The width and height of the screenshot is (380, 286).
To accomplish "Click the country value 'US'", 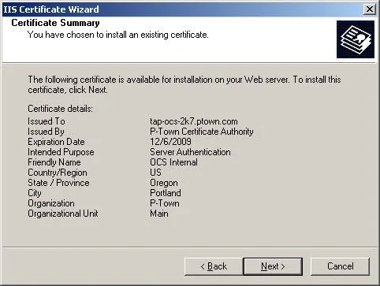I will pos(155,173).
